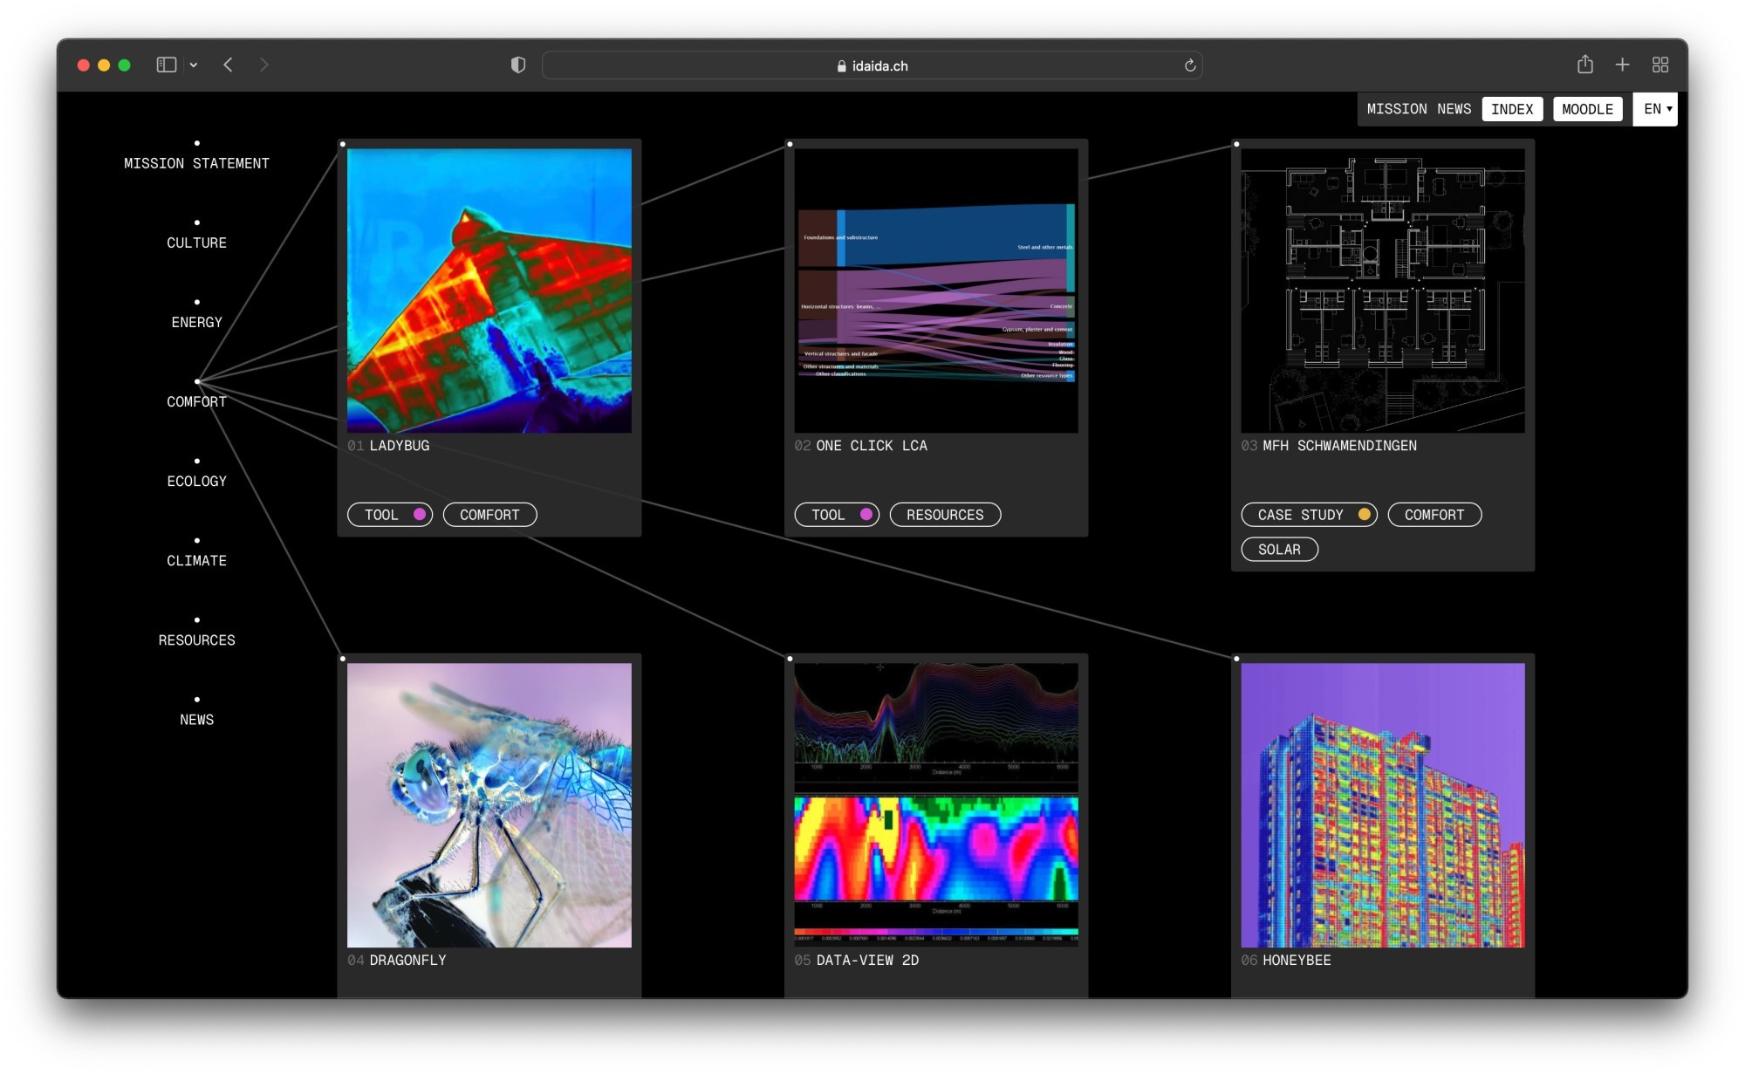Screen dimensions: 1745x1074
Task: Open the One Click LCA sankey thumbnail
Action: 936,291
